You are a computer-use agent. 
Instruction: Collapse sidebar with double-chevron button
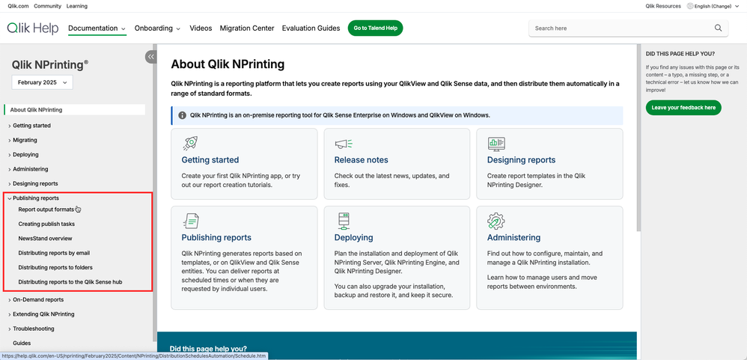pyautogui.click(x=151, y=57)
